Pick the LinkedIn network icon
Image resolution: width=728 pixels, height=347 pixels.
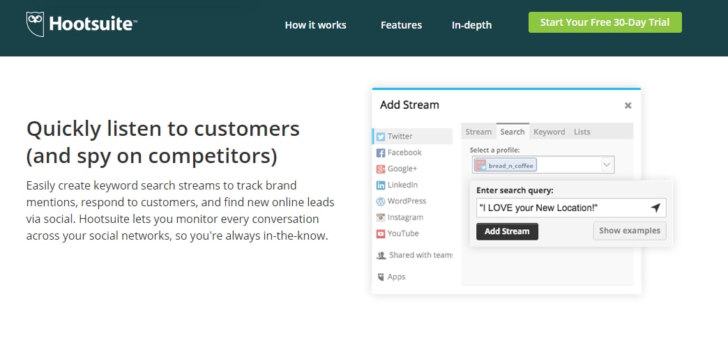coord(381,185)
